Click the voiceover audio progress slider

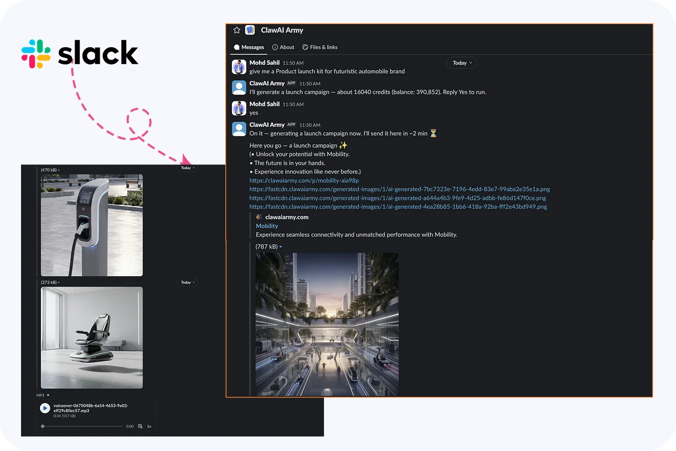click(x=82, y=426)
